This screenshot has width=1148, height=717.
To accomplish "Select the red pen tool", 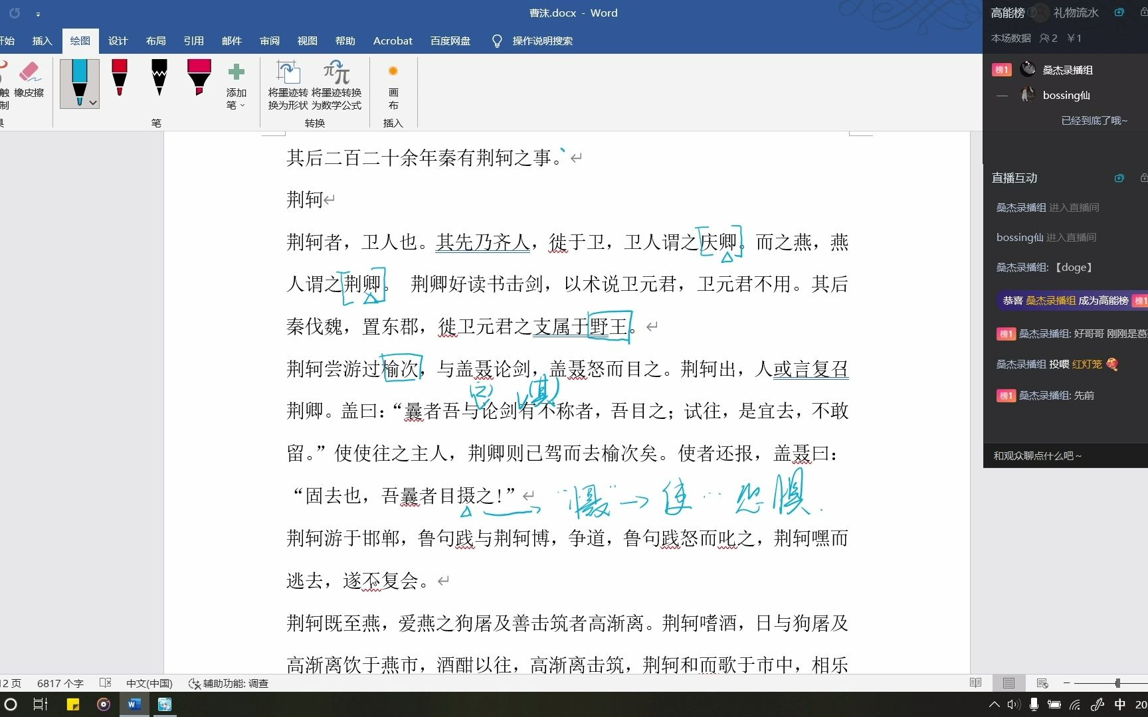I will (x=120, y=78).
